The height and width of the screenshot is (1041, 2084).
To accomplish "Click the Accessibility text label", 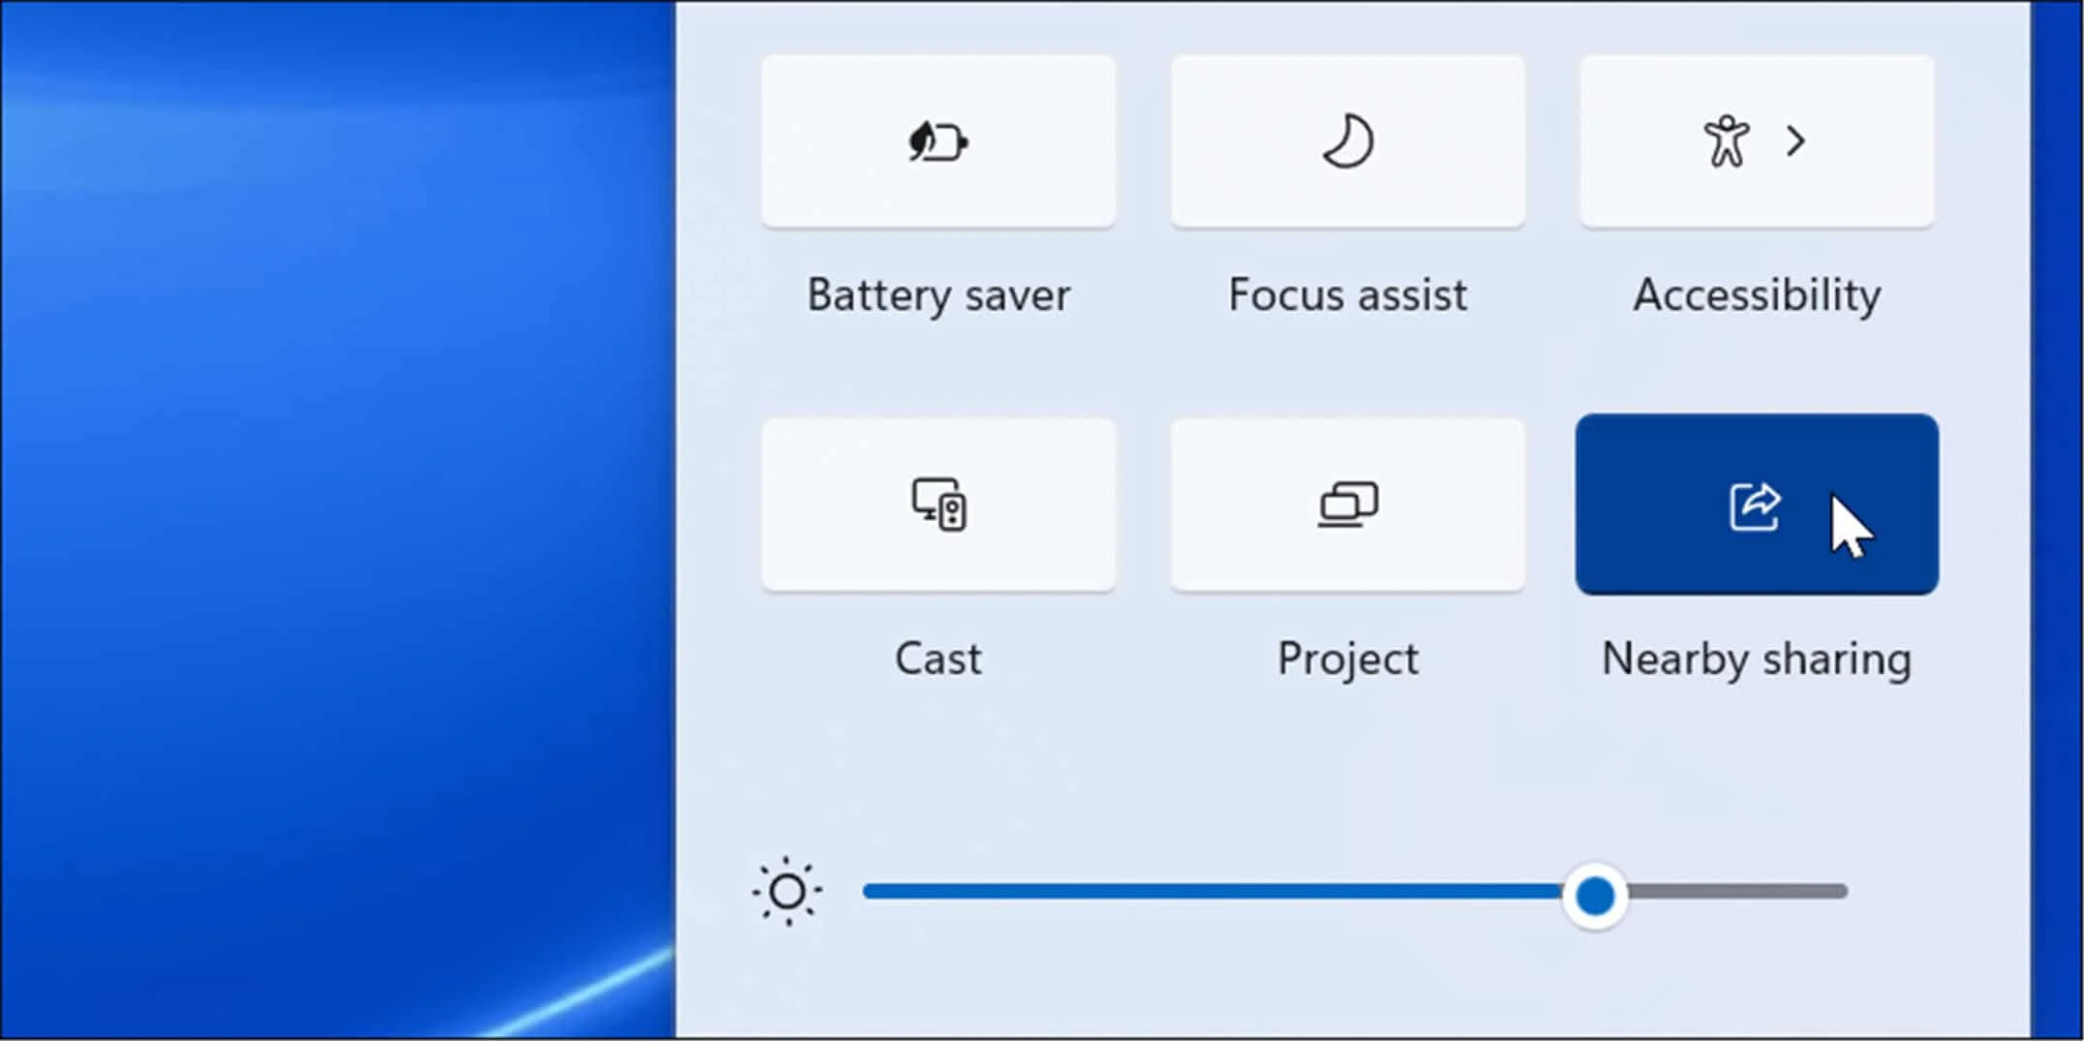I will (1757, 295).
